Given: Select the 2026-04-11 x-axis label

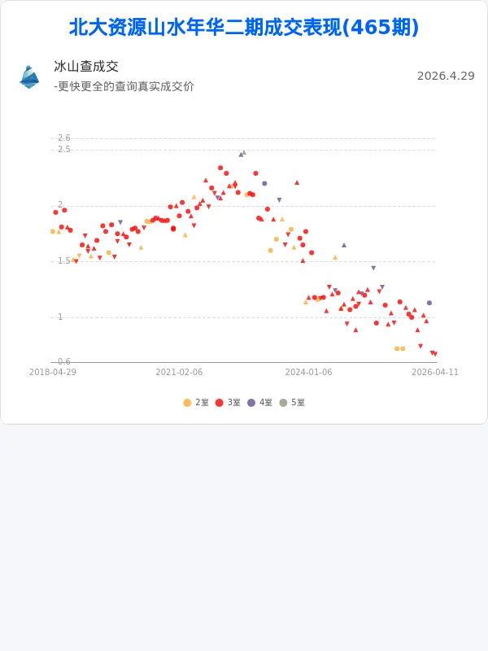Looking at the screenshot, I should [x=435, y=372].
